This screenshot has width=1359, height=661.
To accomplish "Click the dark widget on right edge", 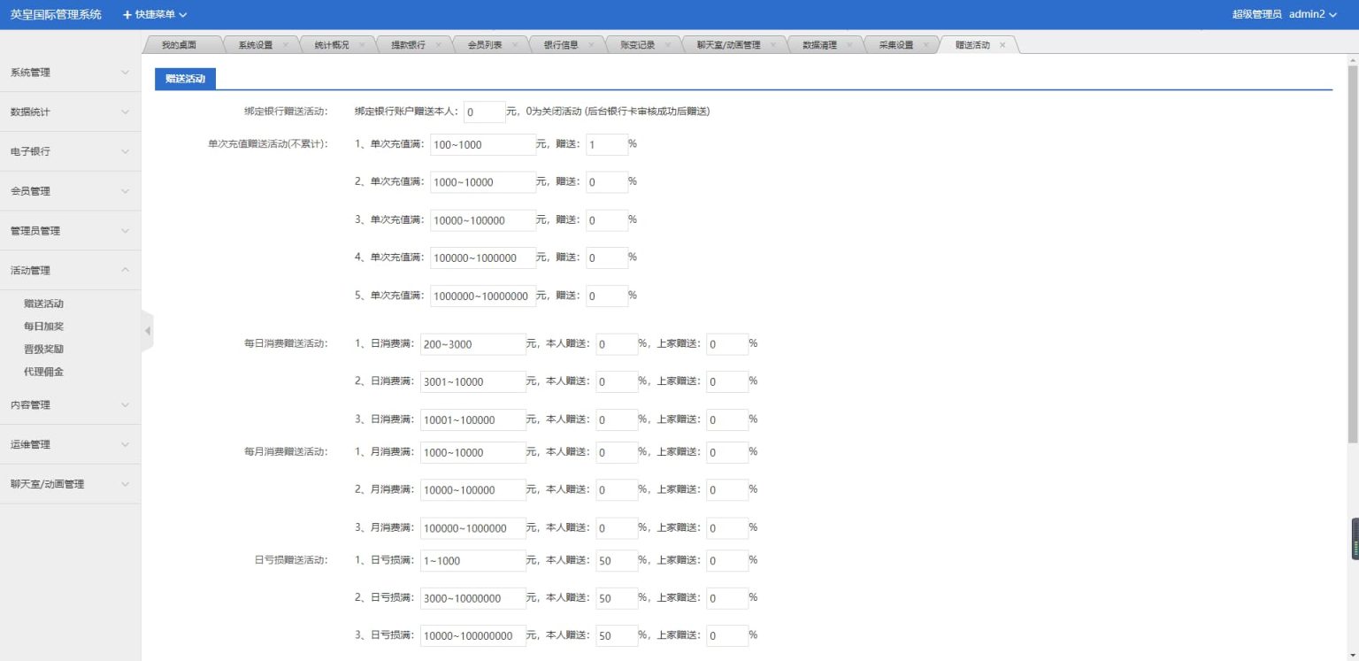I will (1355, 539).
